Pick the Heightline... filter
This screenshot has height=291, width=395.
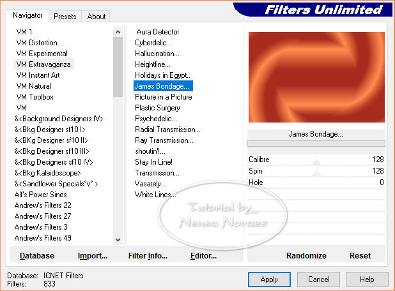(152, 64)
